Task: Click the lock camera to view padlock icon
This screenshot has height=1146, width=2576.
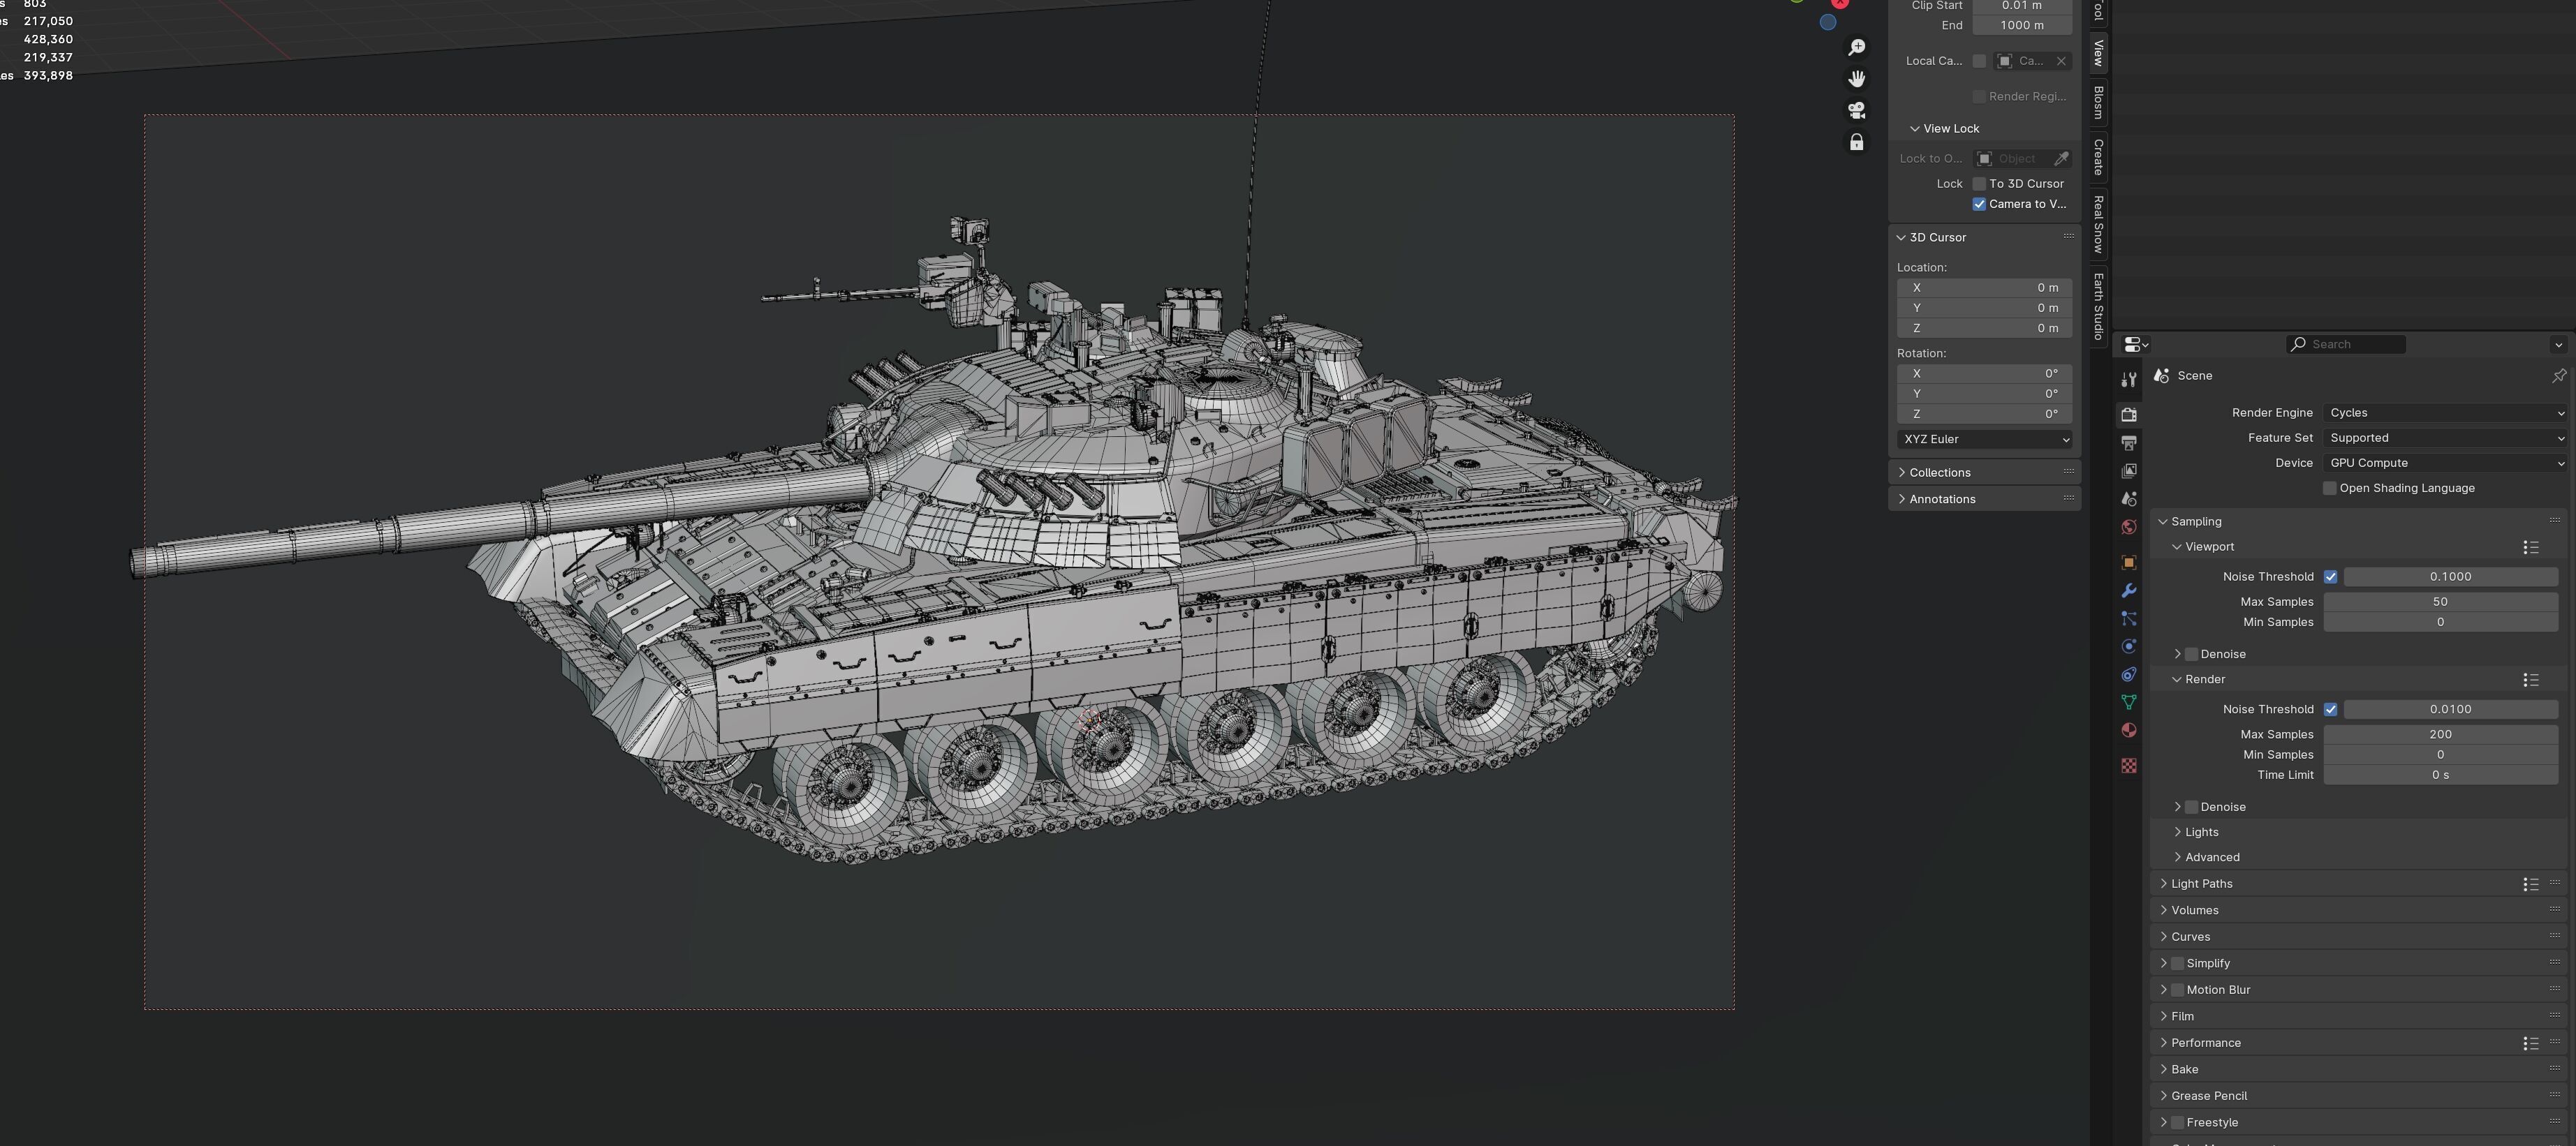Action: 1857,142
